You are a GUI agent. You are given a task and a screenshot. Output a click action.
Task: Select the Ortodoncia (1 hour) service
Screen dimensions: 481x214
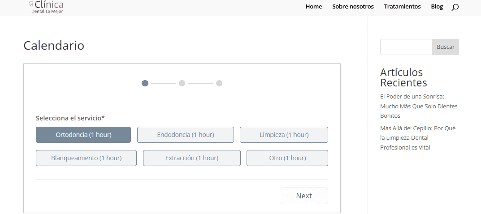pos(83,135)
